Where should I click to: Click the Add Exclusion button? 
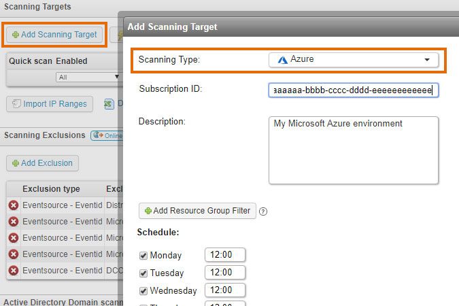42,163
